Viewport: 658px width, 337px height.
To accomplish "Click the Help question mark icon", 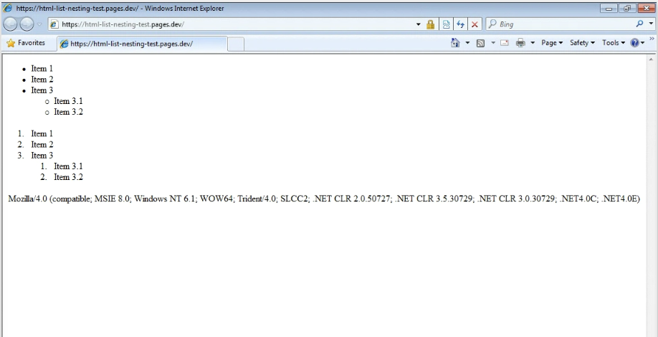I will point(634,43).
